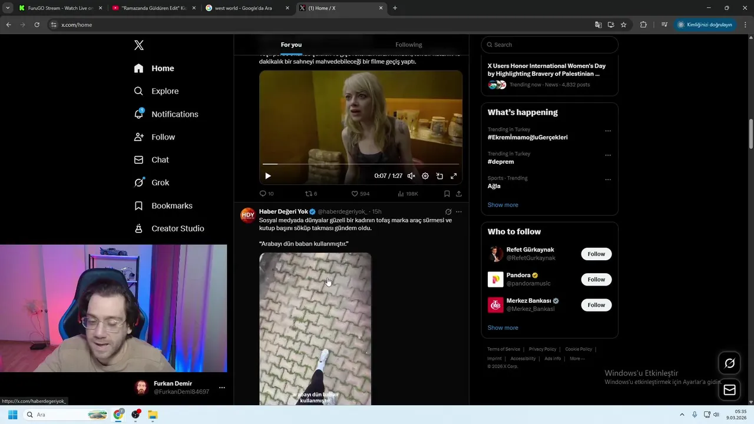Image resolution: width=754 pixels, height=424 pixels.
Task: Seek on the video progress bar
Action: [361, 164]
